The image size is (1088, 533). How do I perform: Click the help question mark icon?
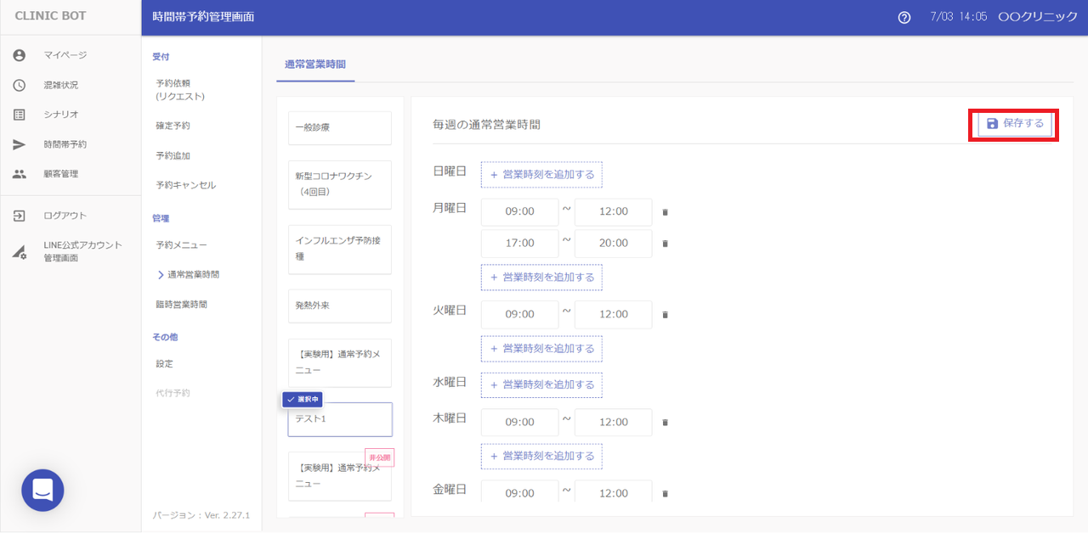pyautogui.click(x=904, y=18)
